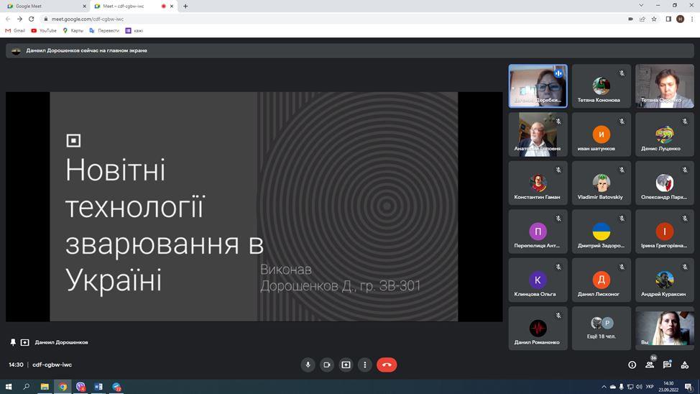Open the Chrome three-dot menu
This screenshot has height=394, width=700.
tap(692, 19)
